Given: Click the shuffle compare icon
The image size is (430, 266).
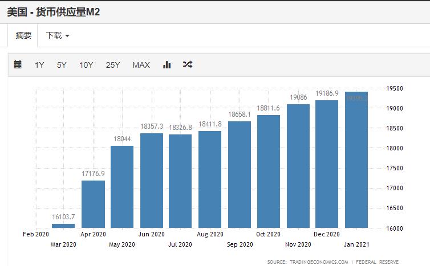Looking at the screenshot, I should tap(187, 65).
